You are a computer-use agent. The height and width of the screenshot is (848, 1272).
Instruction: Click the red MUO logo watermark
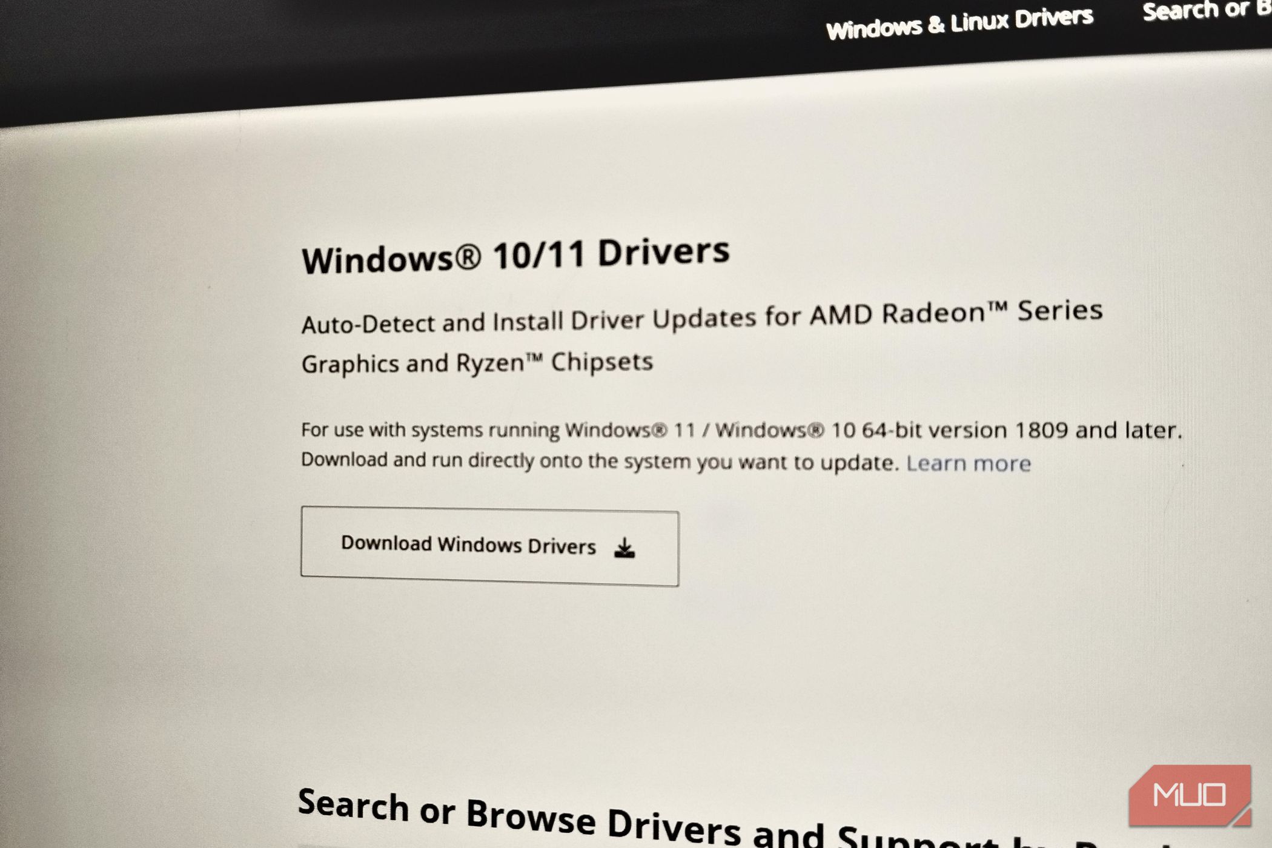pos(1190,795)
